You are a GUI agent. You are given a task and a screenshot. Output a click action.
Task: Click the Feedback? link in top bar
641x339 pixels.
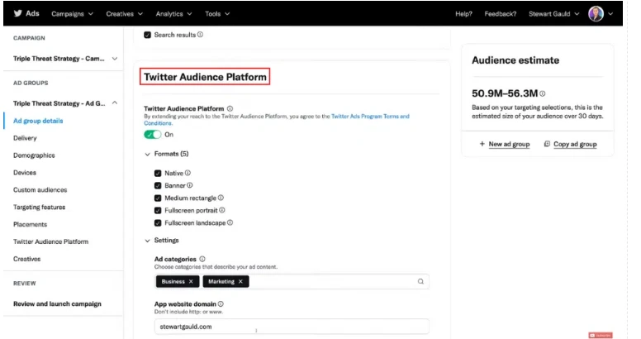coord(501,14)
